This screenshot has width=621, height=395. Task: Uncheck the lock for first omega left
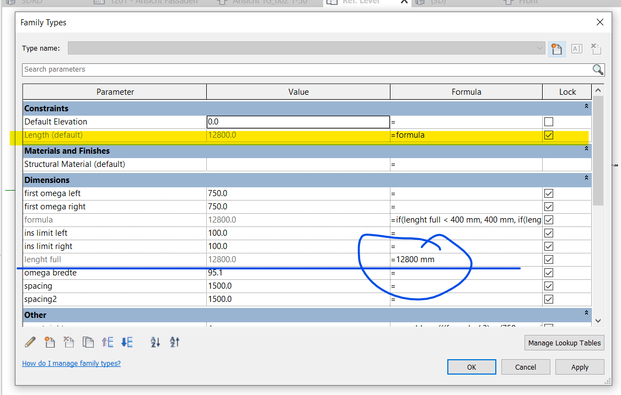(x=548, y=193)
